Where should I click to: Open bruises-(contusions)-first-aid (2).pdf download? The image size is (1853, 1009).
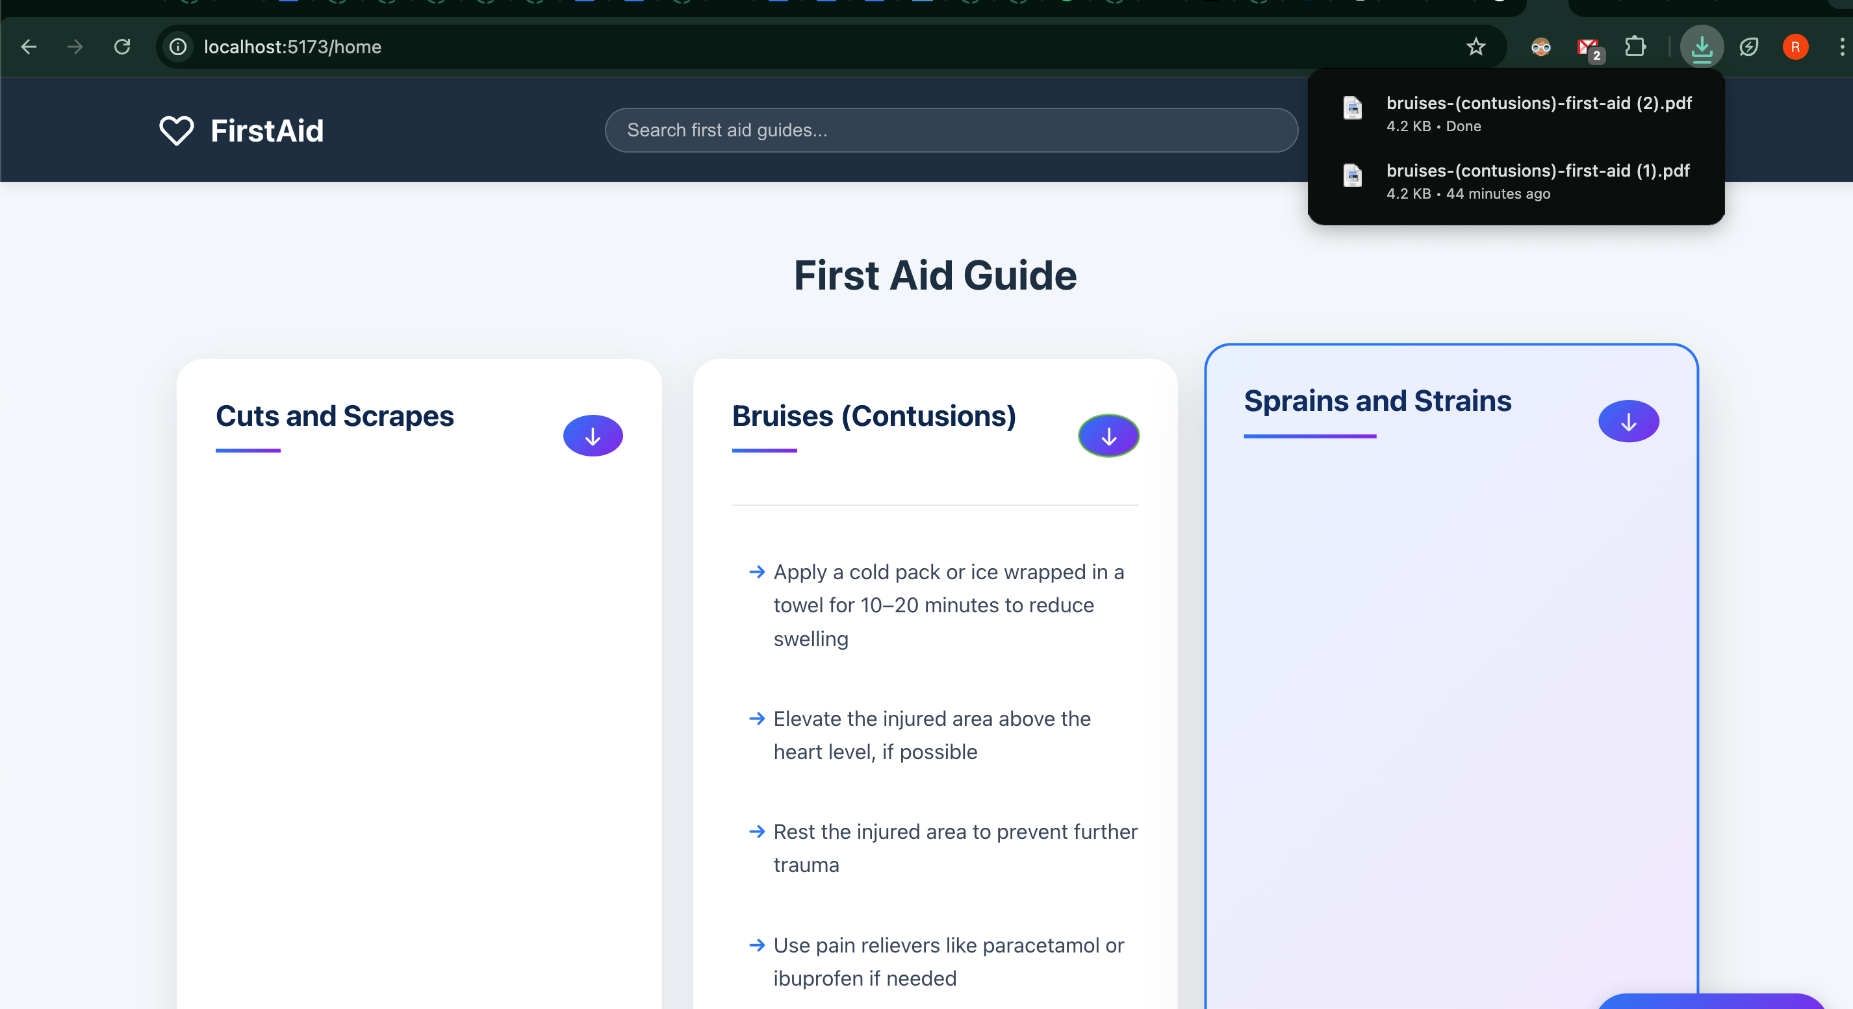(1538, 103)
